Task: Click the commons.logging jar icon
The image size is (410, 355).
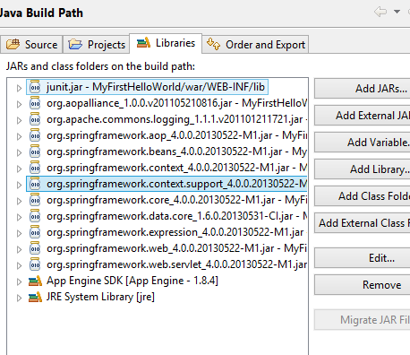Action: (x=35, y=119)
